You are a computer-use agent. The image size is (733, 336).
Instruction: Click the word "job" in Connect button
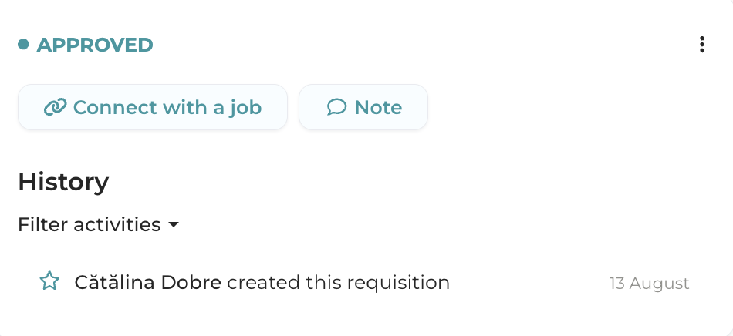245,107
